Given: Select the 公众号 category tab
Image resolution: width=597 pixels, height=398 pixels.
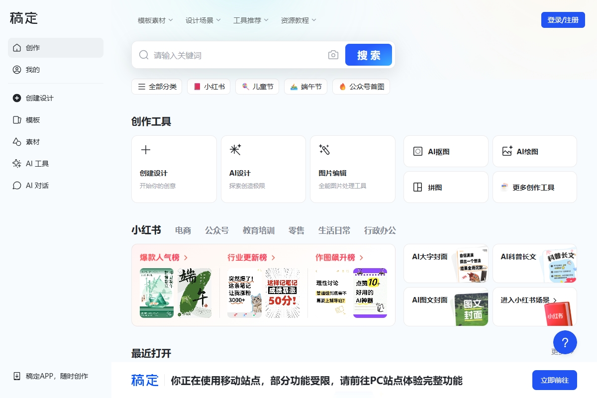Looking at the screenshot, I should pos(216,230).
